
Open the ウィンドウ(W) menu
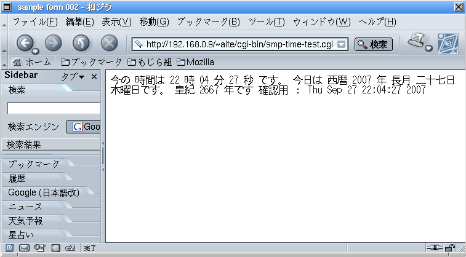[322, 22]
